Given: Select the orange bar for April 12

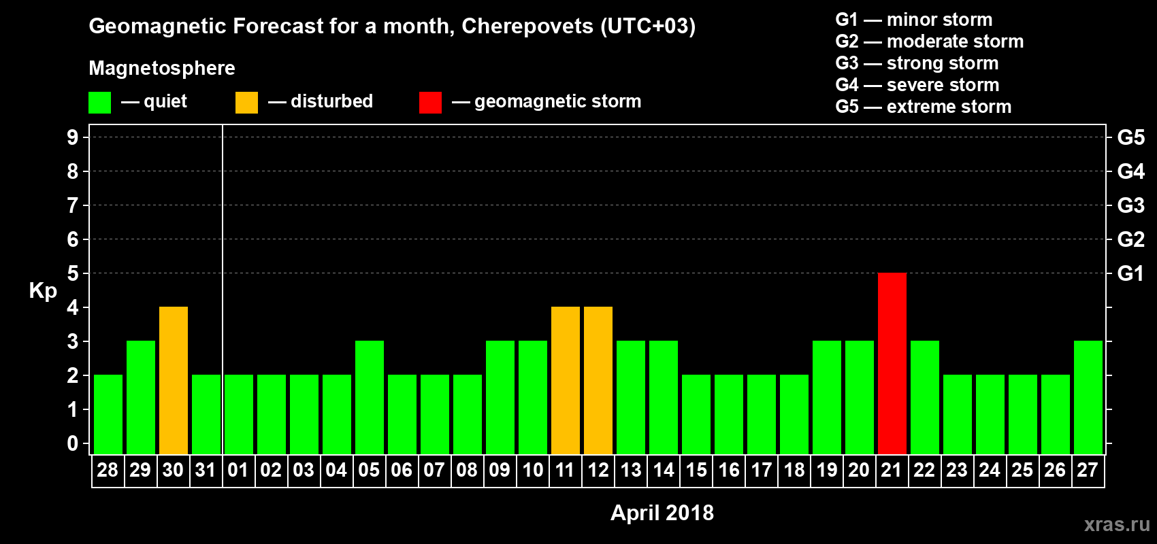Looking at the screenshot, I should click(x=598, y=380).
